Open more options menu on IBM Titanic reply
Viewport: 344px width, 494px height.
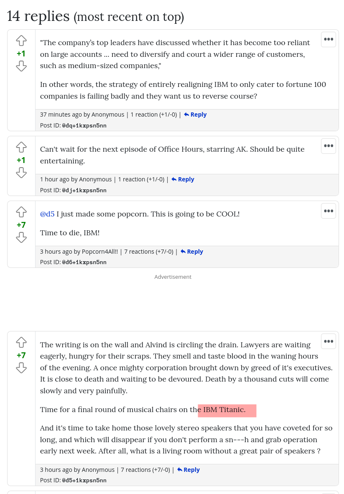point(329,341)
